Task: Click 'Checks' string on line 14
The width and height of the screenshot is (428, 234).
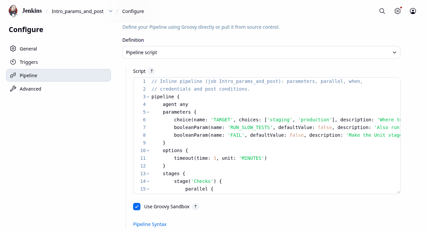Action: coord(202,181)
